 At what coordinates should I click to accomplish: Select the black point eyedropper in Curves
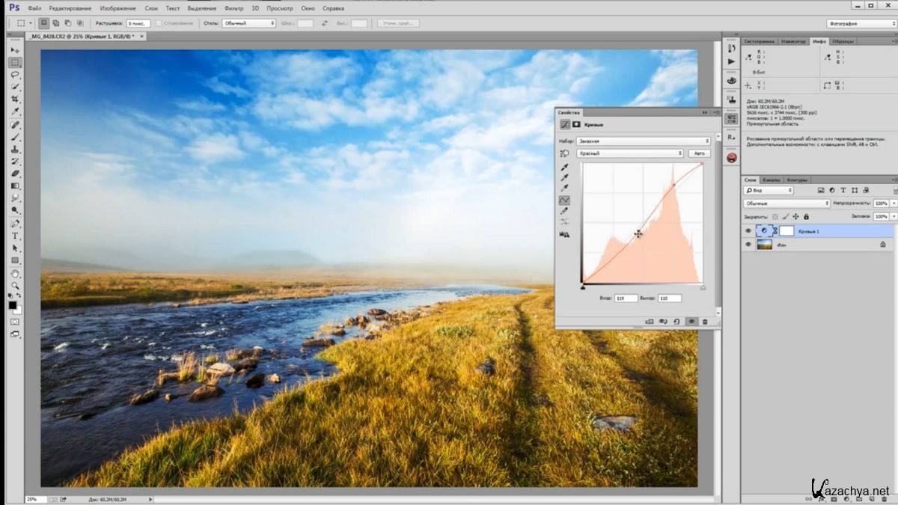(x=564, y=168)
